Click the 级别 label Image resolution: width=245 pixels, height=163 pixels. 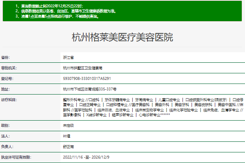pyautogui.click(x=5, y=126)
